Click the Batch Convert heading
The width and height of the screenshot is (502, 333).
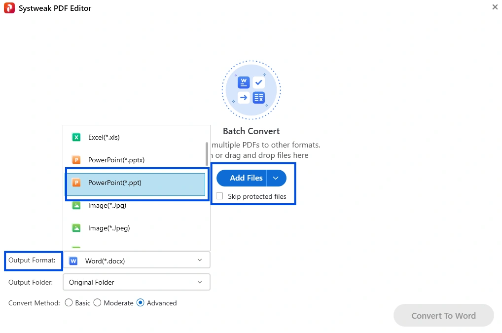pyautogui.click(x=251, y=131)
